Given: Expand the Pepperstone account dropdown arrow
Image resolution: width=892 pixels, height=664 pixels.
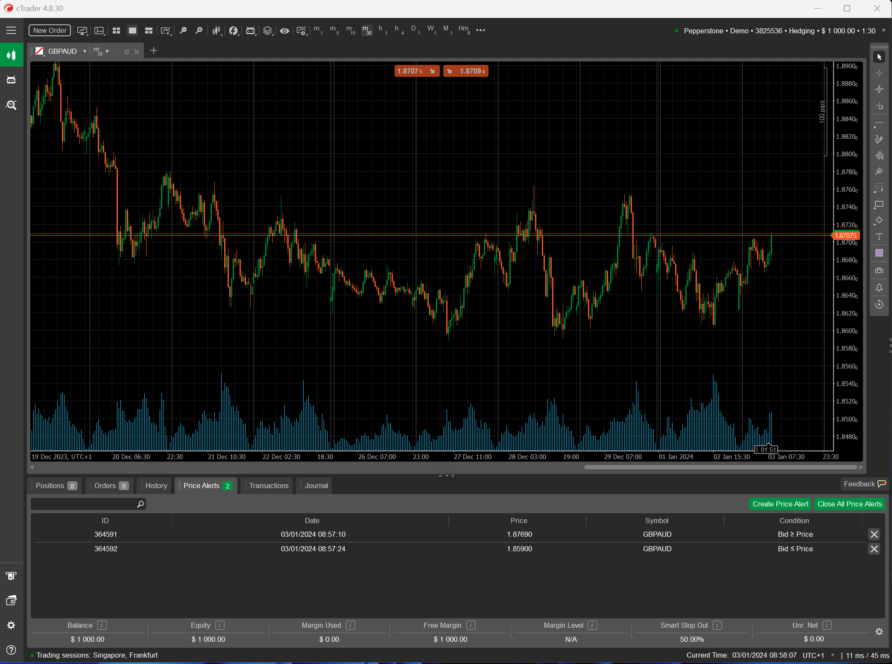Looking at the screenshot, I should tap(883, 31).
